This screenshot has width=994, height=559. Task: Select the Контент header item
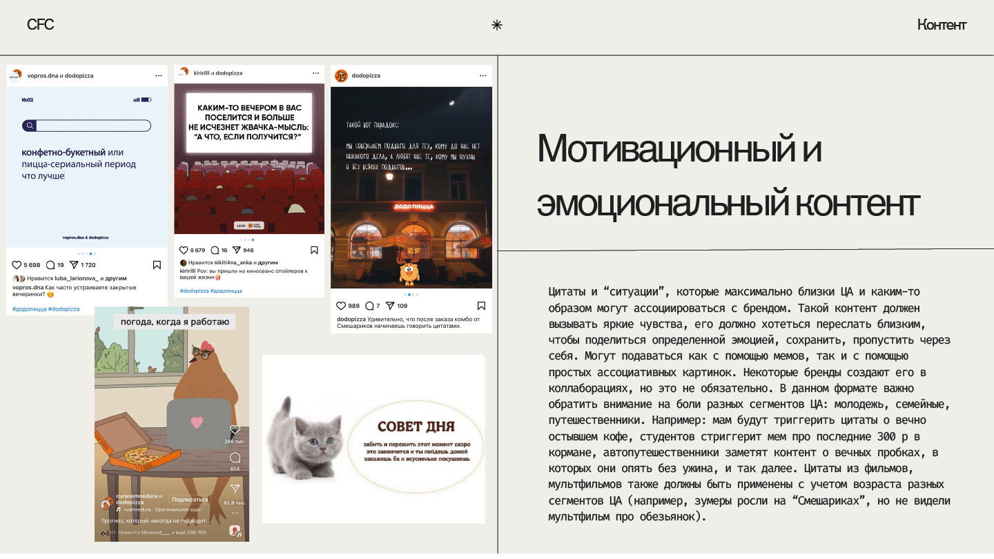tap(942, 26)
